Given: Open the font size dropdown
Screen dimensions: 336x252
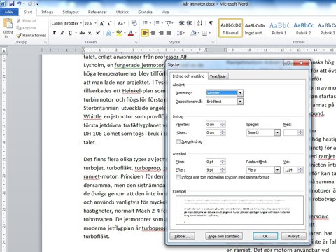Looking at the screenshot, I should coord(95,23).
